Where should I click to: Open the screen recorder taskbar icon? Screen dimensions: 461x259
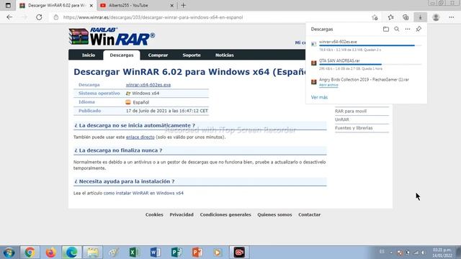pos(239,253)
